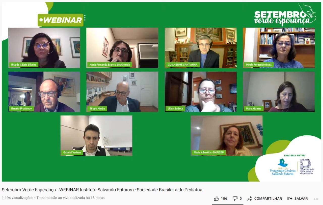Click the thumbs-down dislike icon

coord(235,199)
